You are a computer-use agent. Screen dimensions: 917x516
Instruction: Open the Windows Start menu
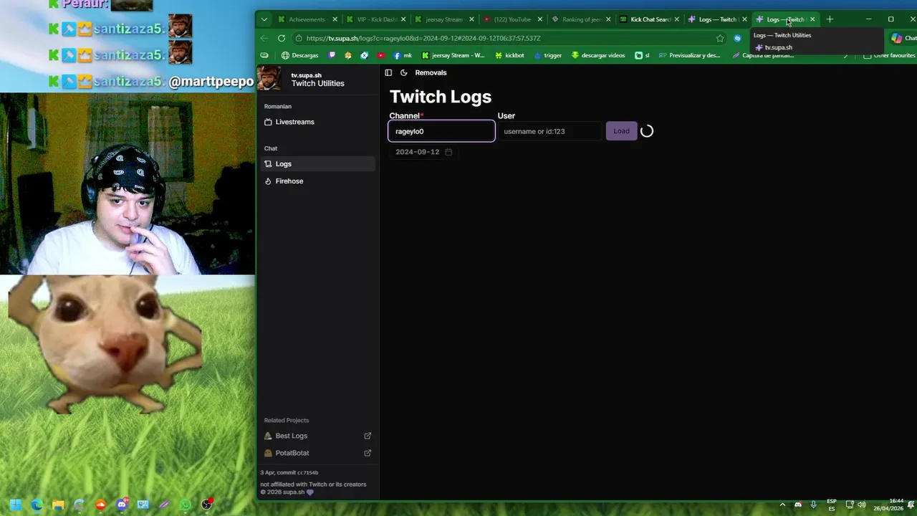coord(16,505)
